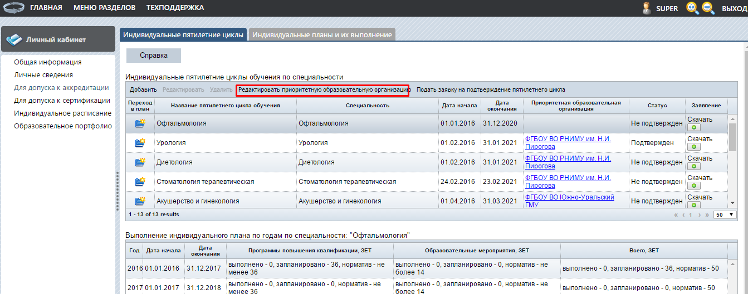Open the results-per-page dropdown showing 50

click(725, 214)
